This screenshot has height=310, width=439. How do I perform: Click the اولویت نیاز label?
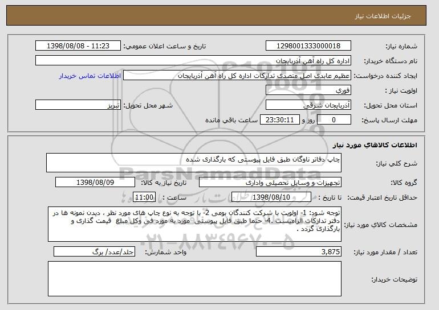[401, 90]
